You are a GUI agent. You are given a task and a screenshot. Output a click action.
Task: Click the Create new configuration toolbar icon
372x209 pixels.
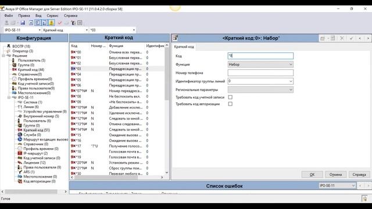click(73, 23)
